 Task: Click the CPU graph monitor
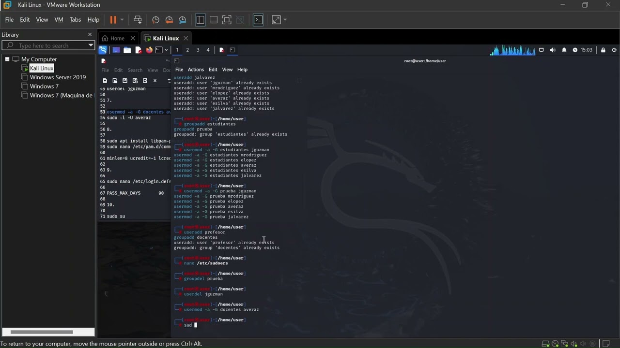pos(513,50)
